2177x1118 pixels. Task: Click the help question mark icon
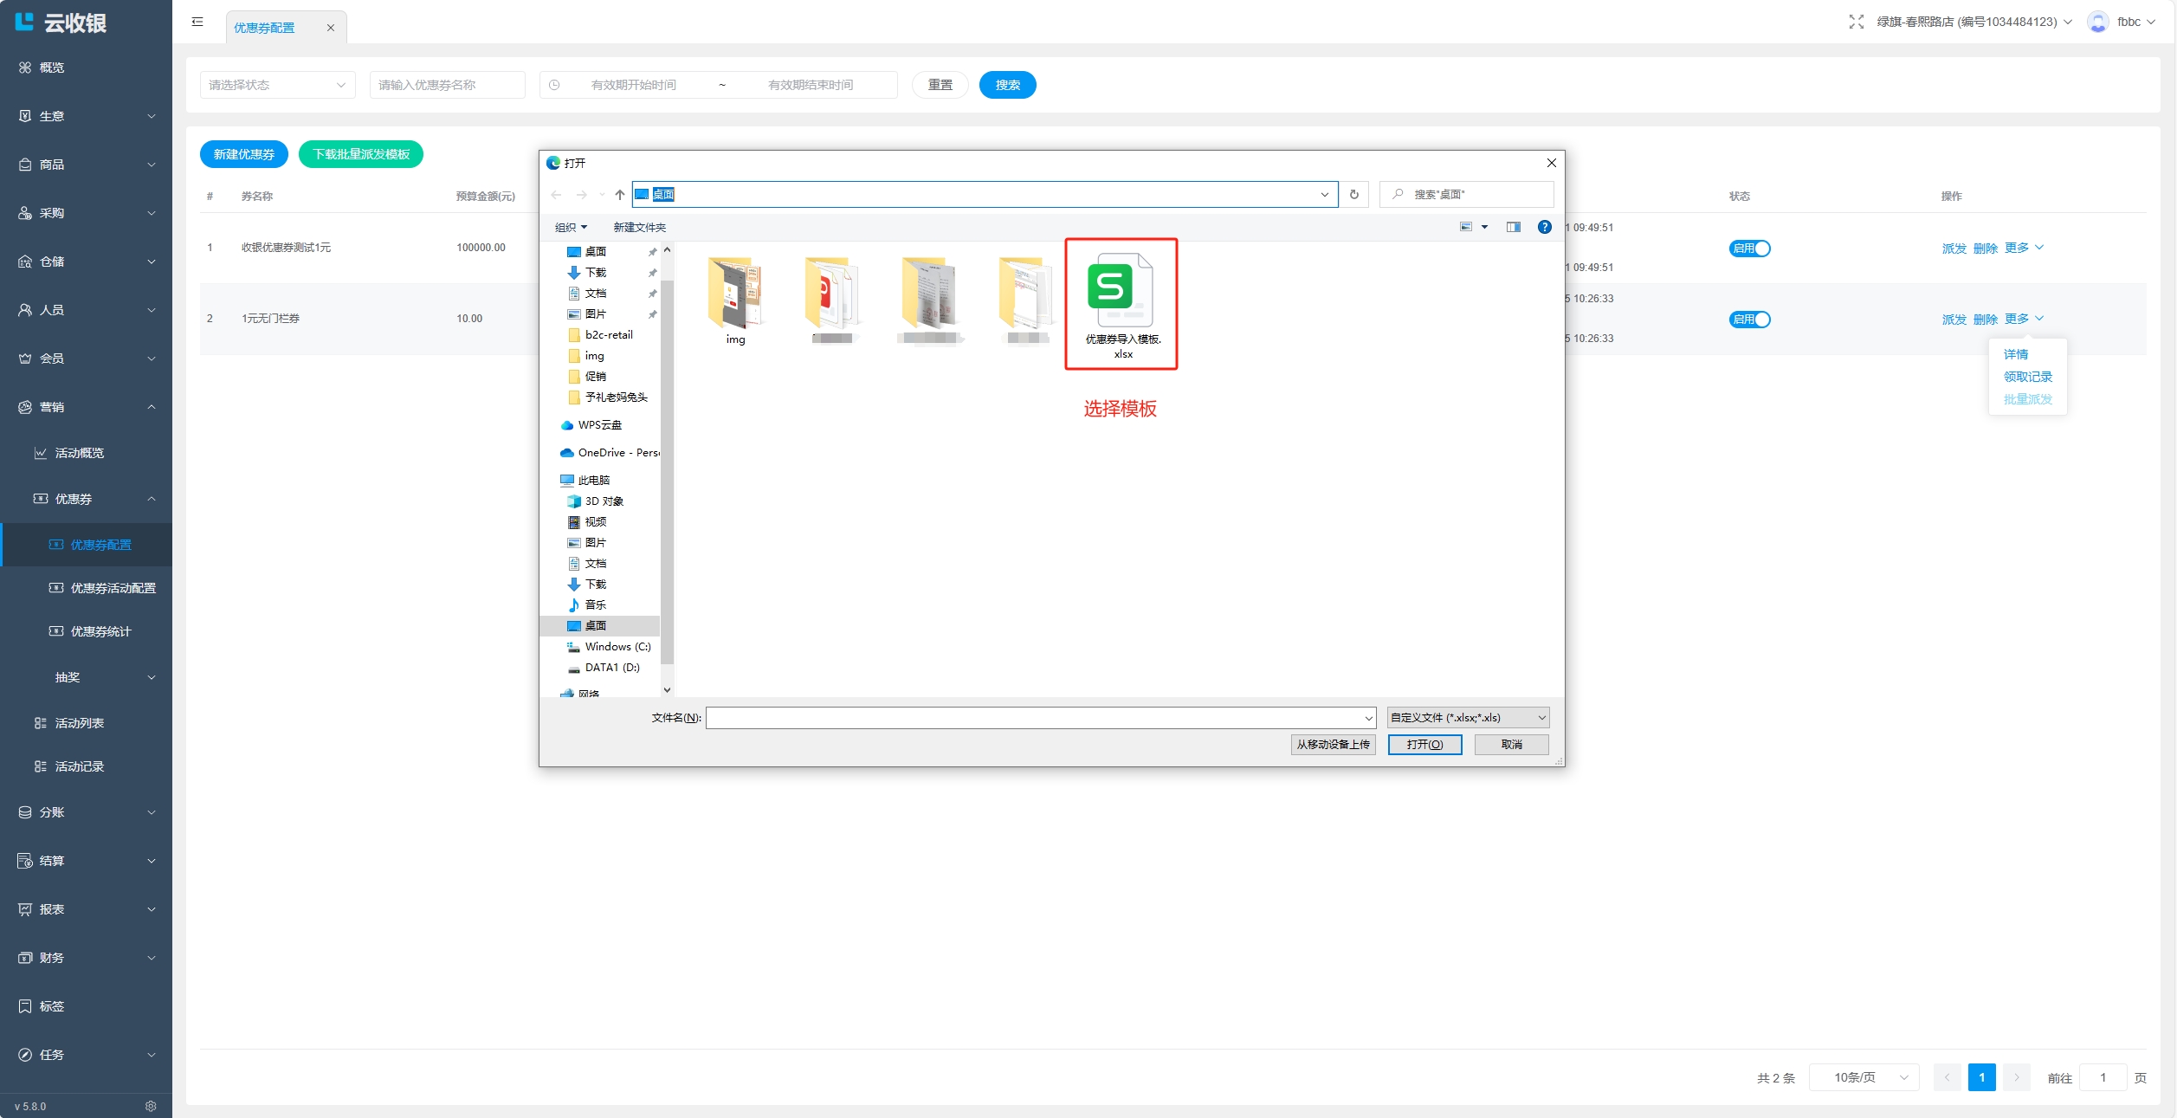coord(1544,227)
